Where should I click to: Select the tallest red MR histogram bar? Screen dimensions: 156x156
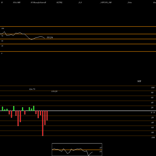43,123
